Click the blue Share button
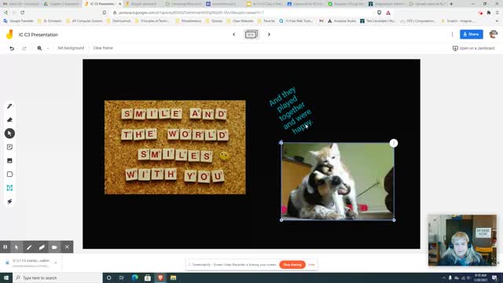Image resolution: width=503 pixels, height=283 pixels. [472, 35]
